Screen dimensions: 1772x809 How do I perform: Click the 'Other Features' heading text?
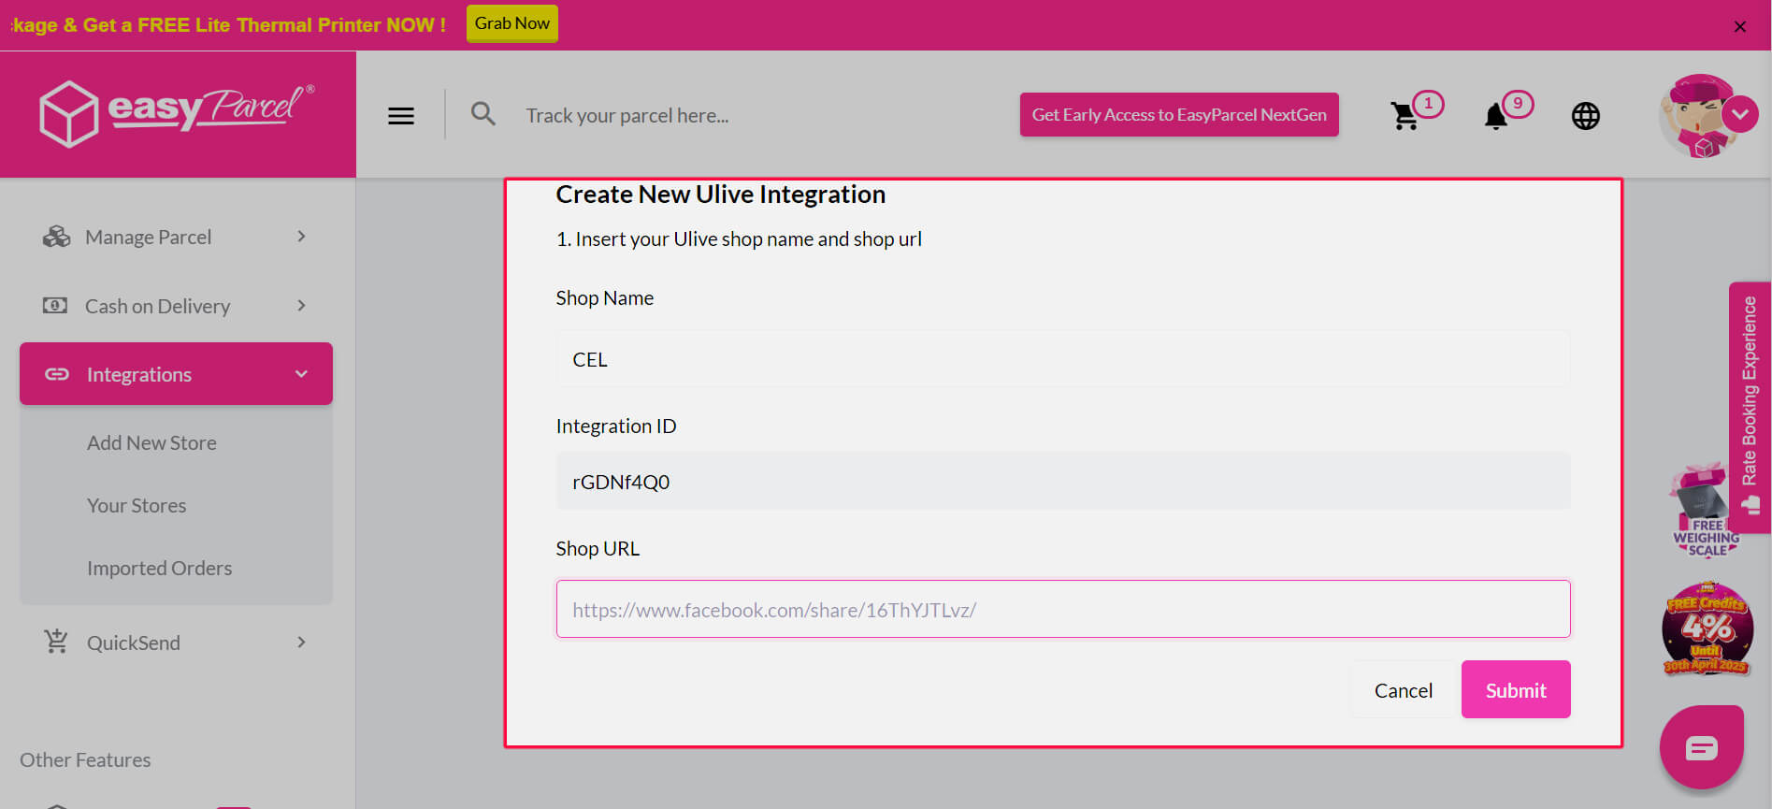coord(85,760)
